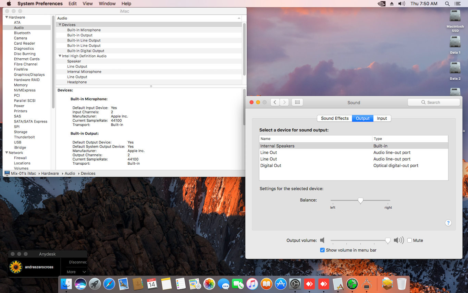Select the Data 2 drive on desktop
The width and height of the screenshot is (468, 293).
coord(455,71)
